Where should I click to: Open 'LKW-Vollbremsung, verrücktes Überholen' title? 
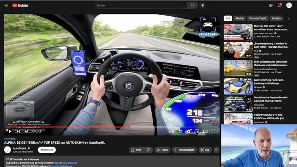[271, 64]
